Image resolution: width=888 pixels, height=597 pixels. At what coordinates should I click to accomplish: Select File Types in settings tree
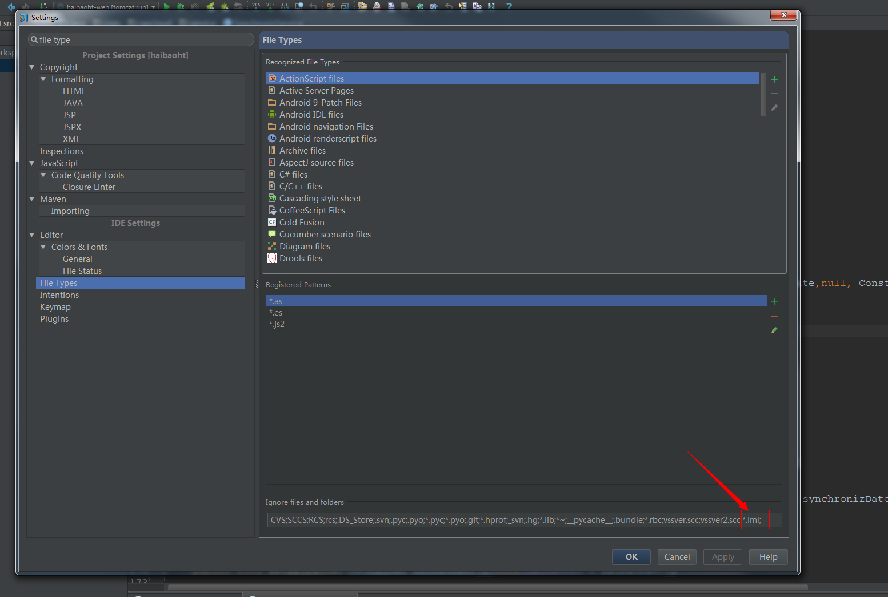pyautogui.click(x=141, y=283)
